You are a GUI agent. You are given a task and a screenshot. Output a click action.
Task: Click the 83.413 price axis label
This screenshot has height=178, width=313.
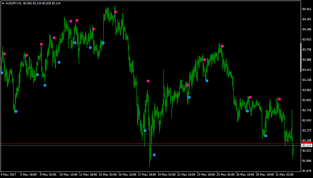[307, 70]
